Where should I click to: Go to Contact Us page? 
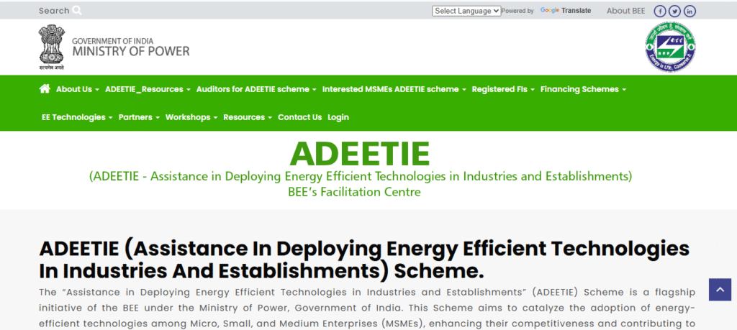coord(300,117)
